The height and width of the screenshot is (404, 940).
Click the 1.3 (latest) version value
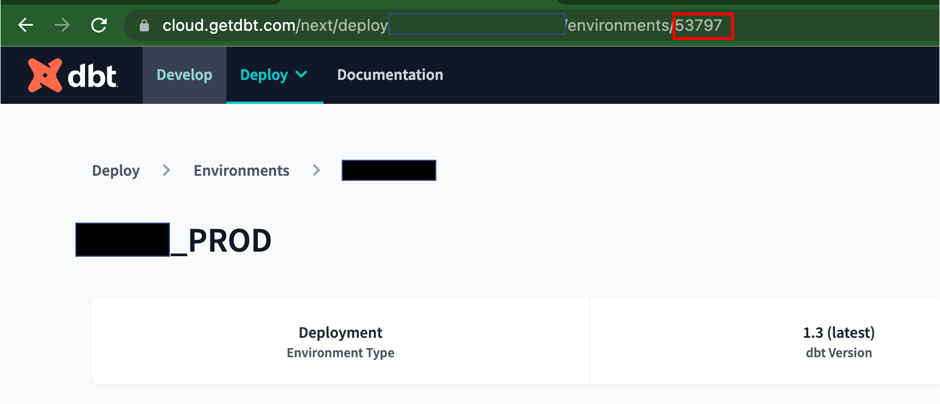[838, 333]
